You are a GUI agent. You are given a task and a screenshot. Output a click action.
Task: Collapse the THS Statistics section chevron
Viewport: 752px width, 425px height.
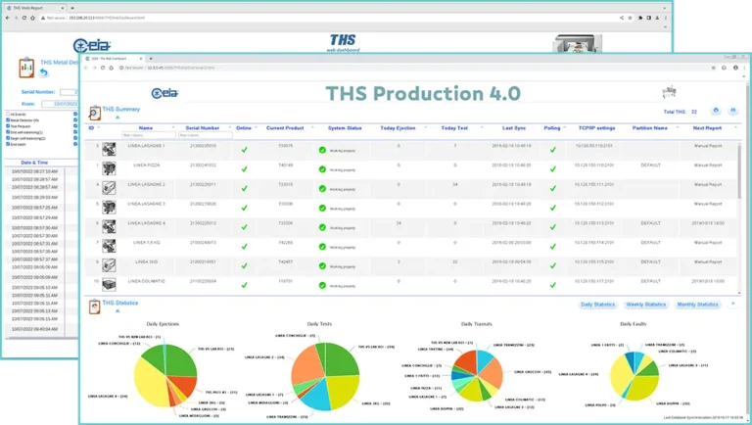(x=117, y=310)
